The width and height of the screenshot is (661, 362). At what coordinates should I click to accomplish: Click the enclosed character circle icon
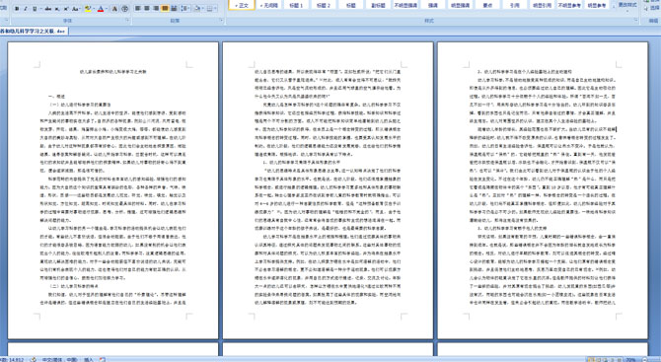click(x=124, y=9)
